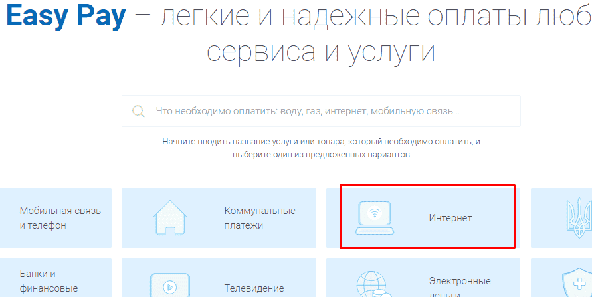Select the Коммунальные платежи text label
Viewport: 592px width, 297px height.
(x=259, y=218)
